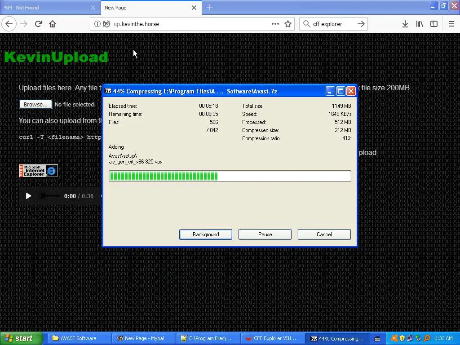Image resolution: width=460 pixels, height=345 pixels.
Task: Open the Avast tray icon
Action: pos(394,338)
